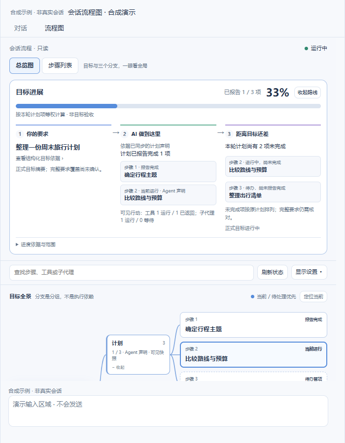Open 查看结构化目标依据 link
Image resolution: width=345 pixels, height=443 pixels.
39,158
